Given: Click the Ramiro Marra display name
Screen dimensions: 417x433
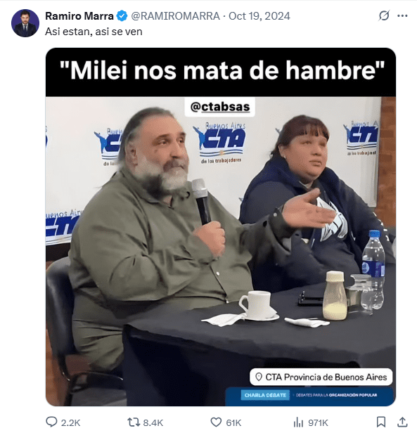Looking at the screenshot, I should click(x=79, y=16).
